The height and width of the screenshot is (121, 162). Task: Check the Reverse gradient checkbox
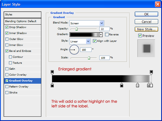pyautogui.click(x=107, y=34)
